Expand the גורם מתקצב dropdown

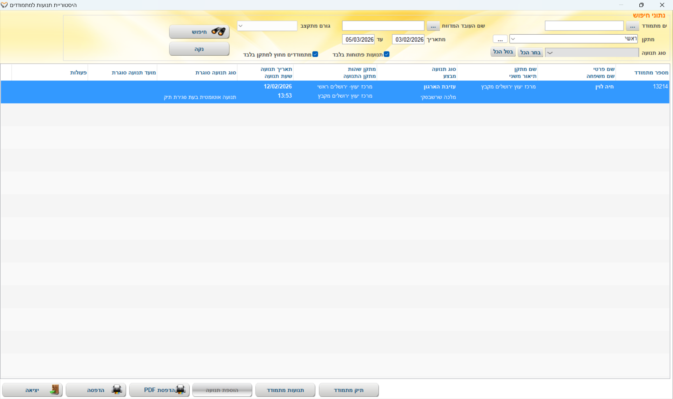tap(241, 26)
